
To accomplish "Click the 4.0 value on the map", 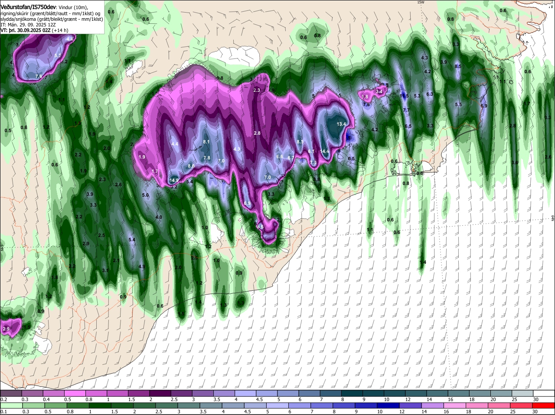I will click(x=159, y=217).
